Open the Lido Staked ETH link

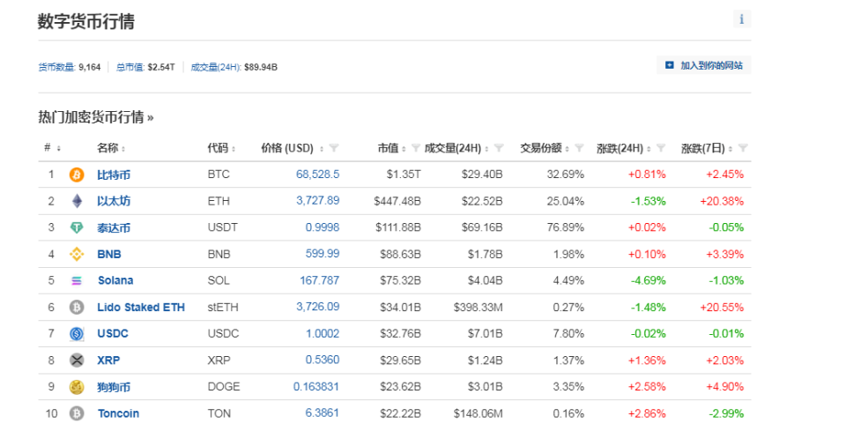[x=141, y=308]
